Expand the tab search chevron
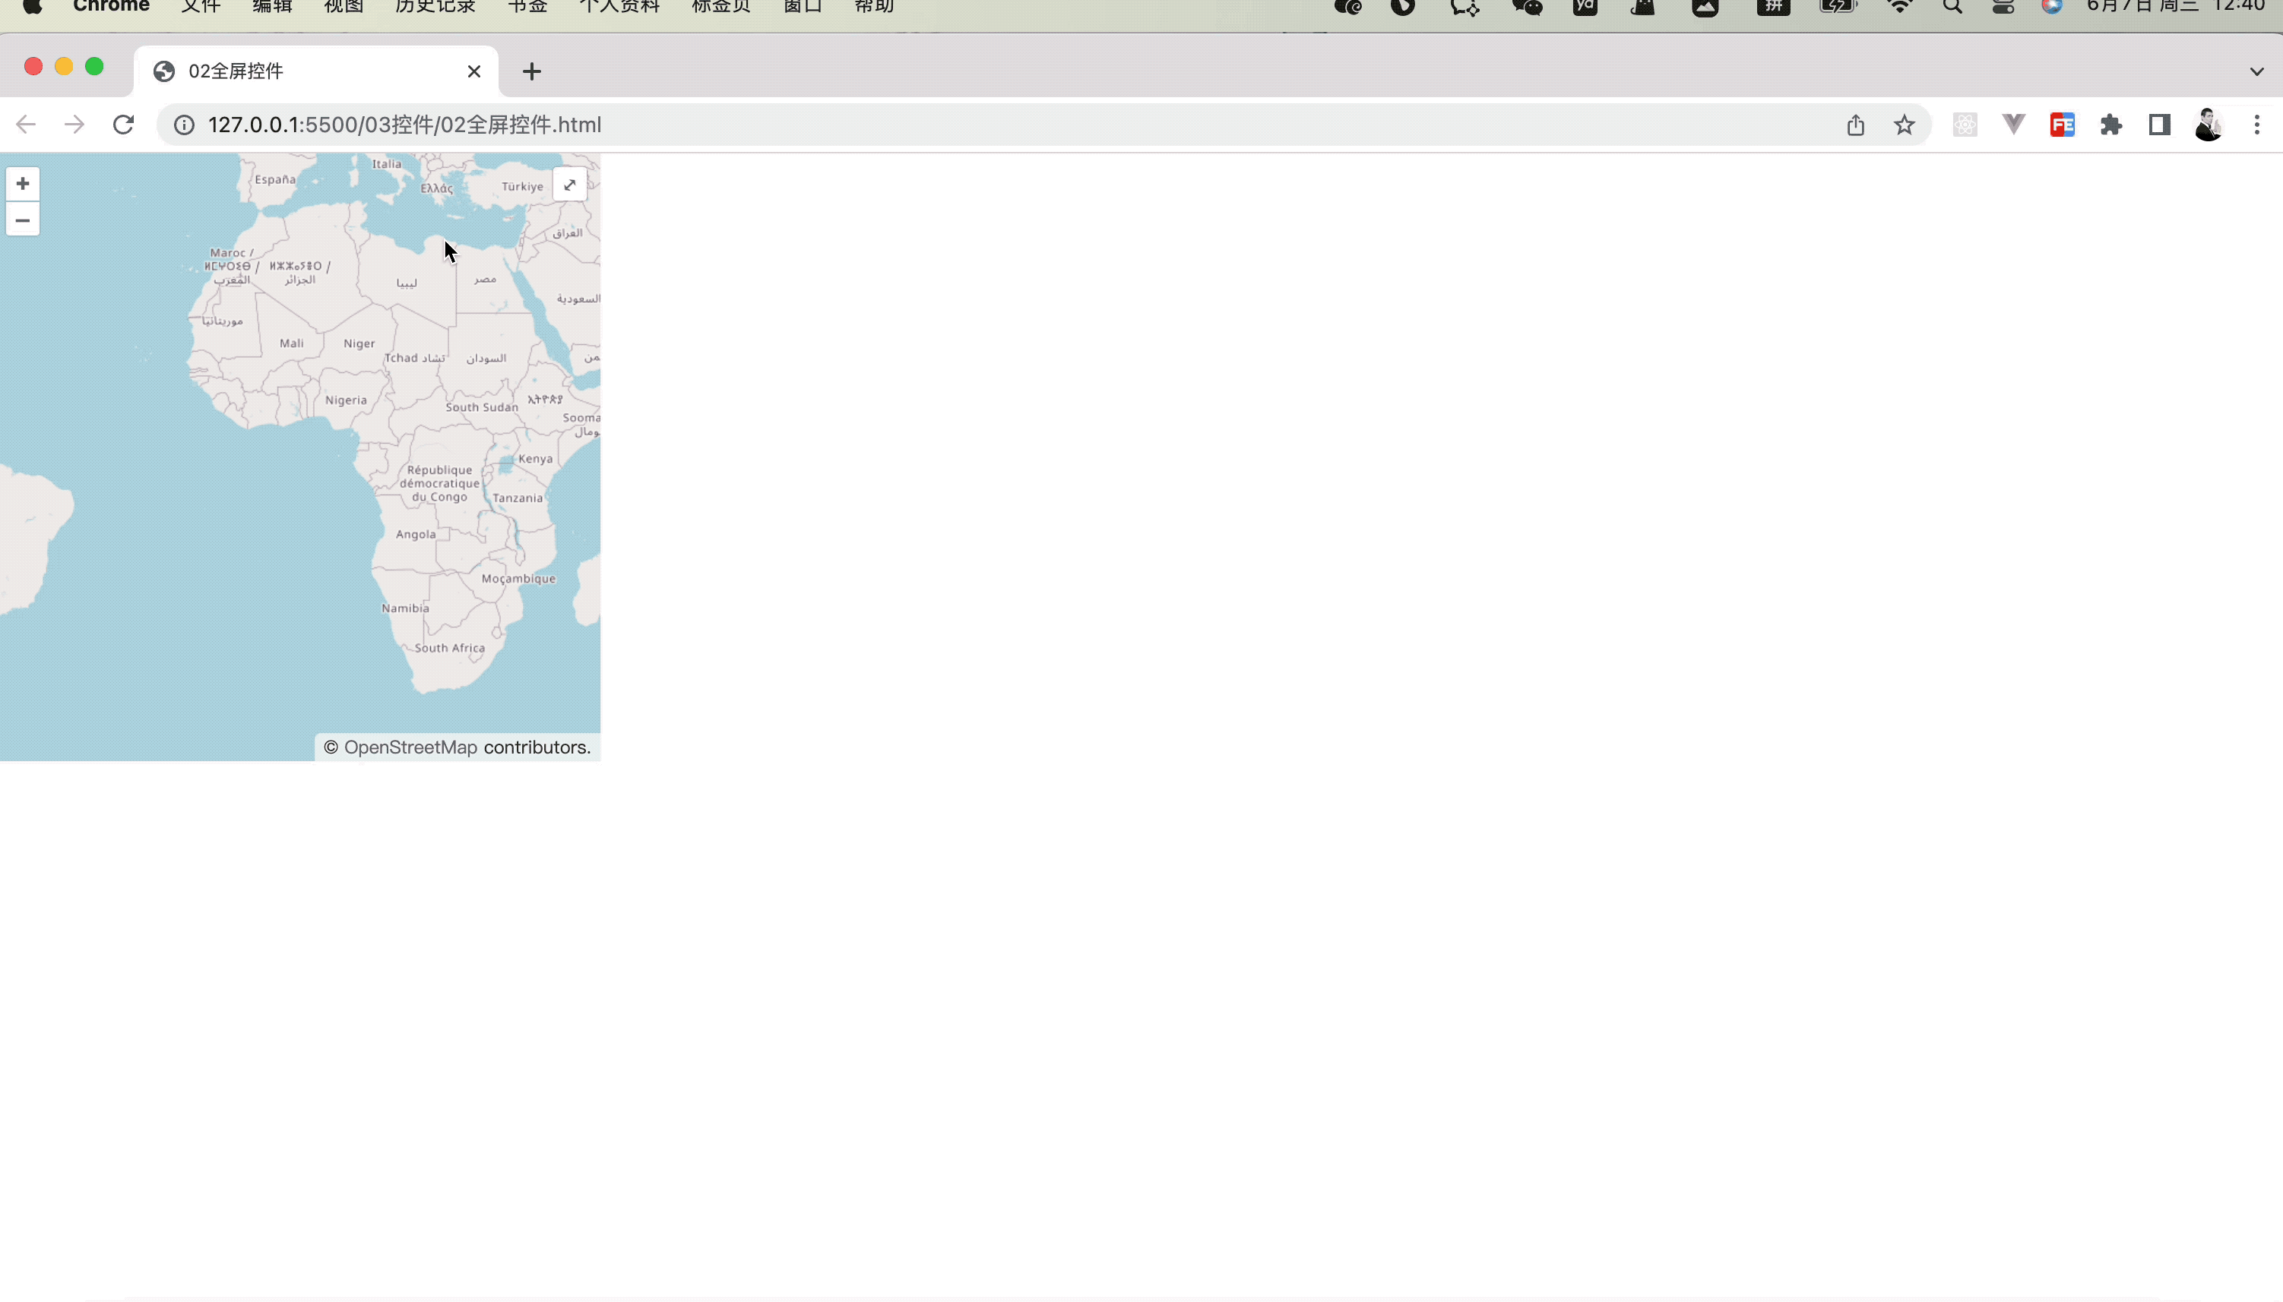 pos(2256,71)
